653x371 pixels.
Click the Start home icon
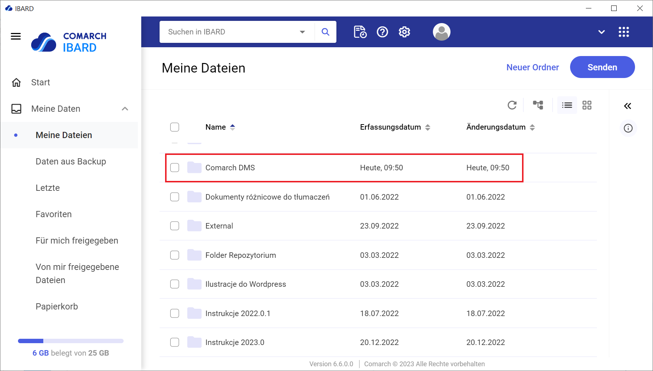[x=17, y=82]
